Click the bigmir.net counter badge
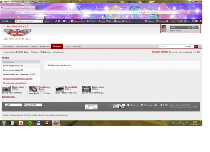Viewport: 210px width, 152px height. [91, 106]
